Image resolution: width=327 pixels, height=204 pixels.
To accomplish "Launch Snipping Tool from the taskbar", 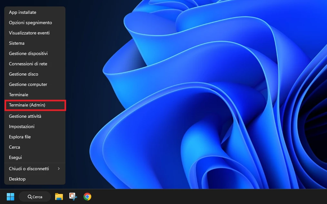I will pos(73,197).
